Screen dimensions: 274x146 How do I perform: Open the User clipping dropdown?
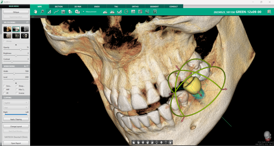(16, 107)
